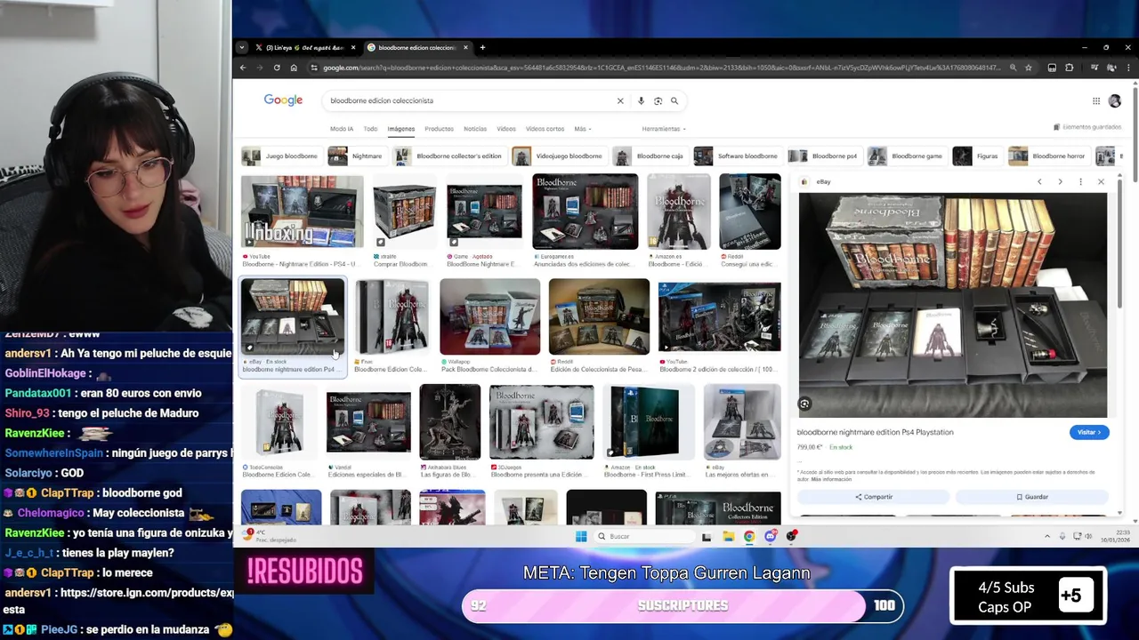
Task: Open the Vídeos cortos tab
Action: pos(545,129)
